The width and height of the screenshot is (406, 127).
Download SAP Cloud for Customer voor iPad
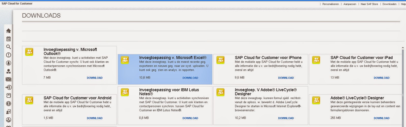381,78
